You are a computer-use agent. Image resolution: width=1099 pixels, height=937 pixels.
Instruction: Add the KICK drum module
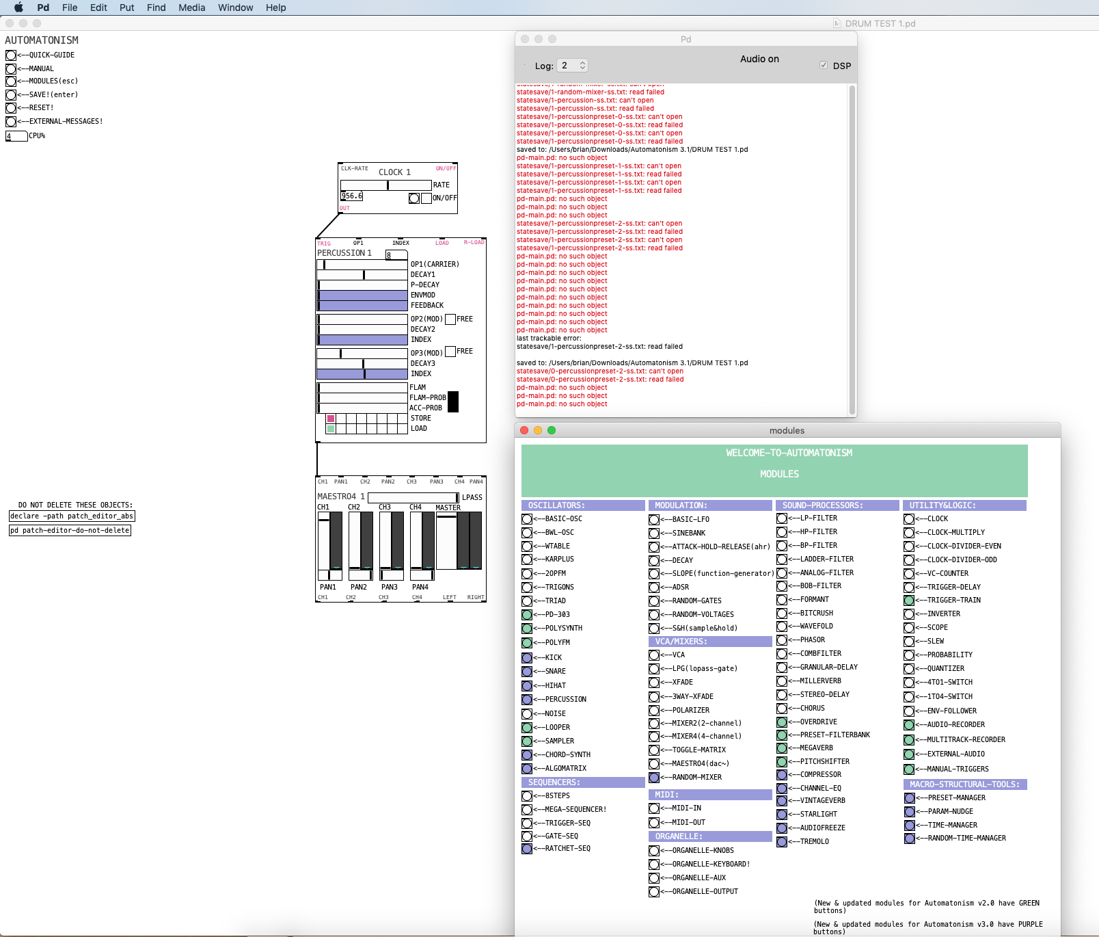click(x=527, y=658)
